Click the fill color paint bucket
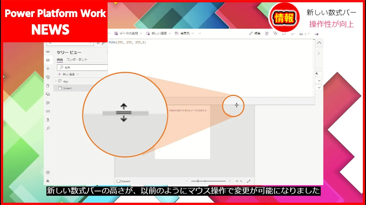Viewport: 366px width, 205px height. (317, 73)
